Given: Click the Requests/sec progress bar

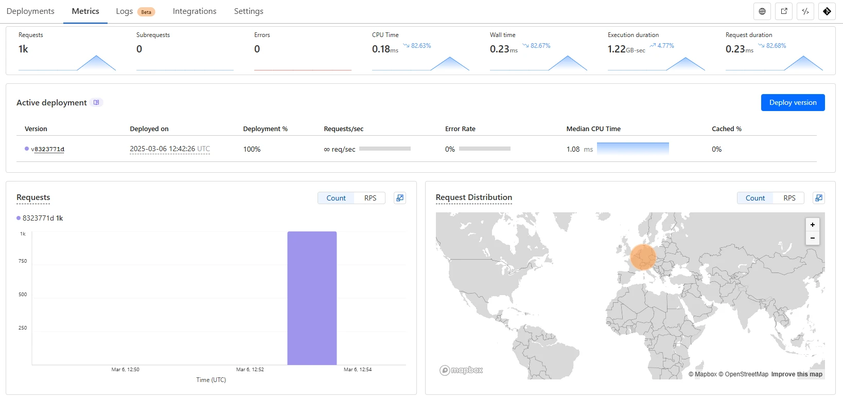Looking at the screenshot, I should 385,149.
